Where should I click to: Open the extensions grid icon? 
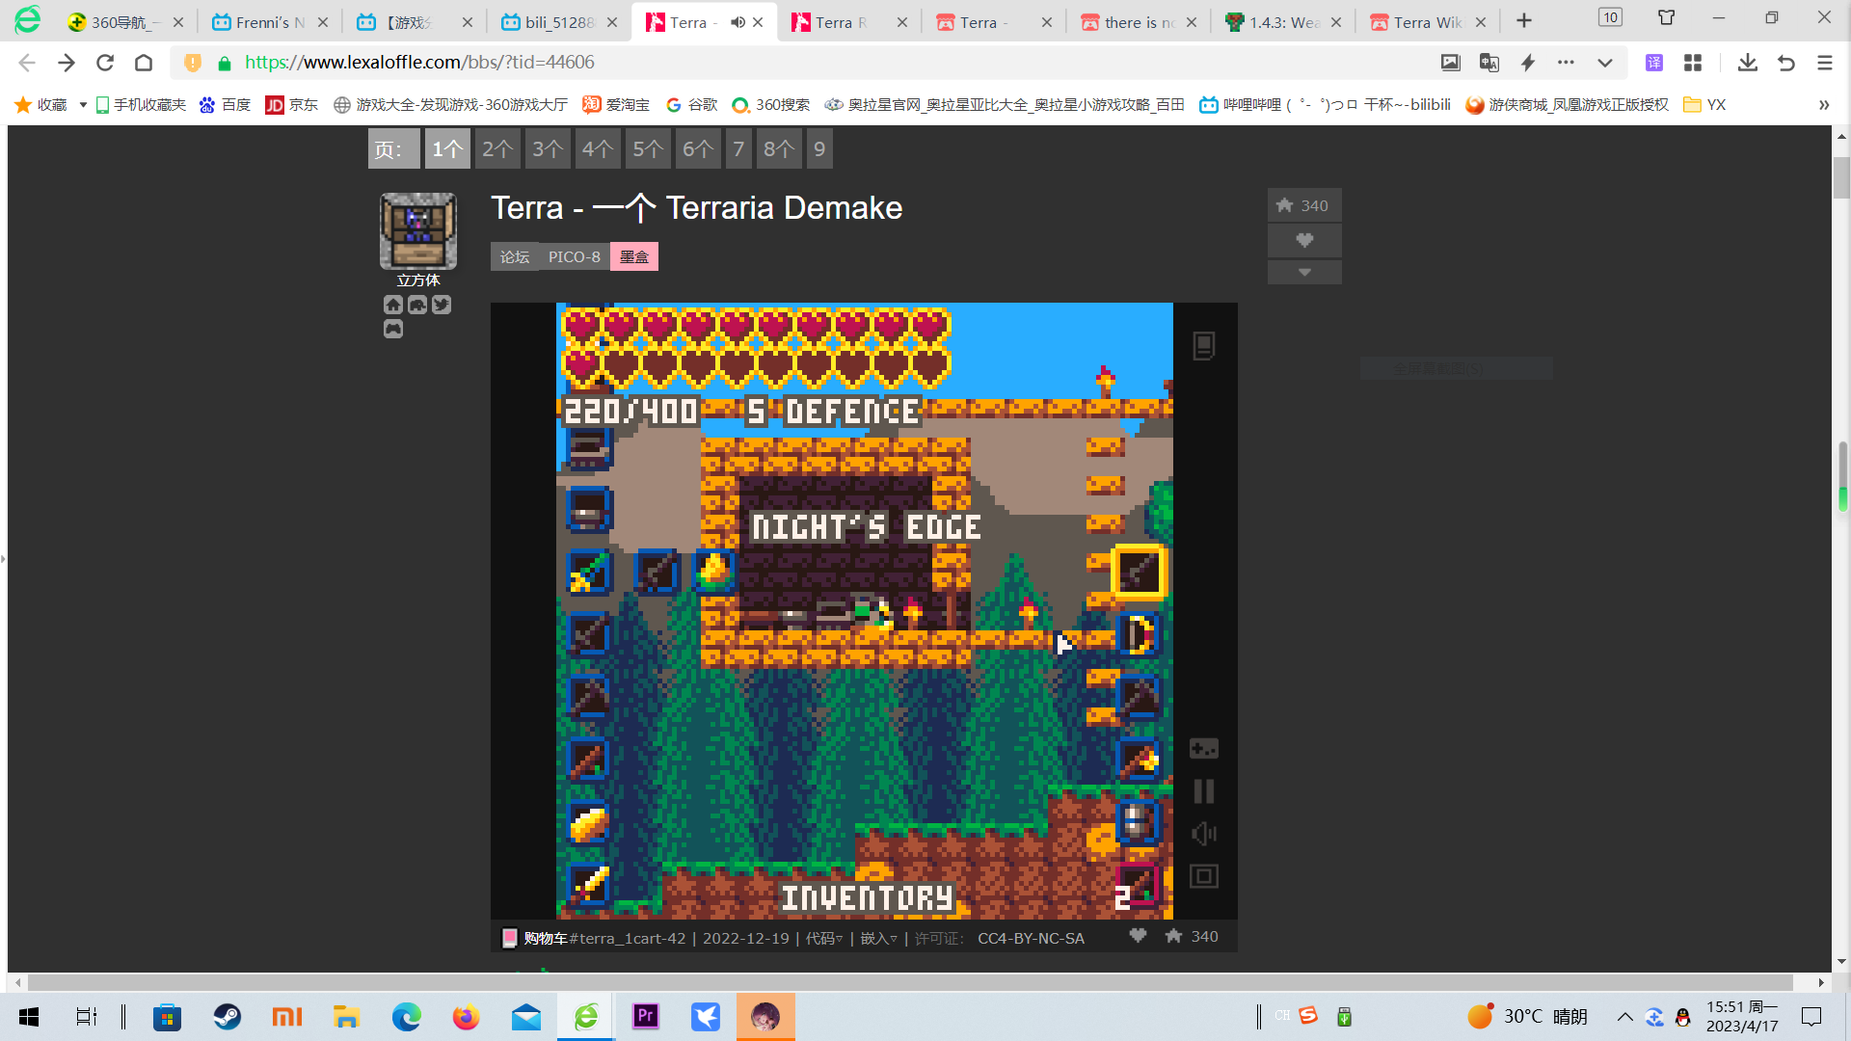click(1692, 63)
